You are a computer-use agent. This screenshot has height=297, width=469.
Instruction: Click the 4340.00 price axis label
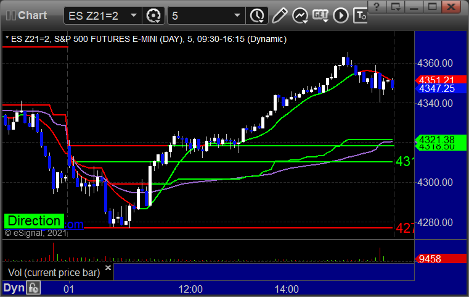click(x=435, y=103)
